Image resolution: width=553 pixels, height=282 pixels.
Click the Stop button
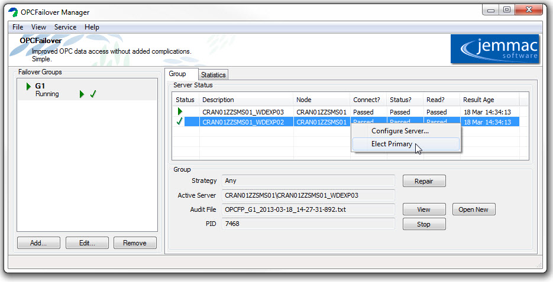pos(424,224)
